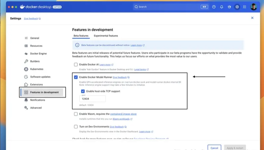Viewport: 264px width, 150px height.
Task: Click the Command-K shortcut badge
Action: coord(204,7)
